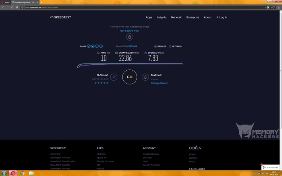This screenshot has height=176, width=282.
Task: Open the Windows Start menu
Action: pyautogui.click(x=4, y=173)
